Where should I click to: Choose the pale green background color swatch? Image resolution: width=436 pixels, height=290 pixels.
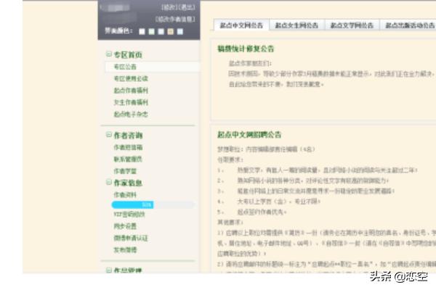pos(152,31)
